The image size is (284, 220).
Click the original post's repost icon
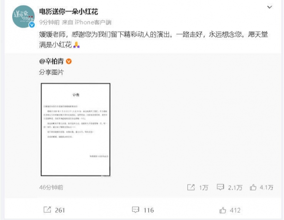tap(191, 187)
